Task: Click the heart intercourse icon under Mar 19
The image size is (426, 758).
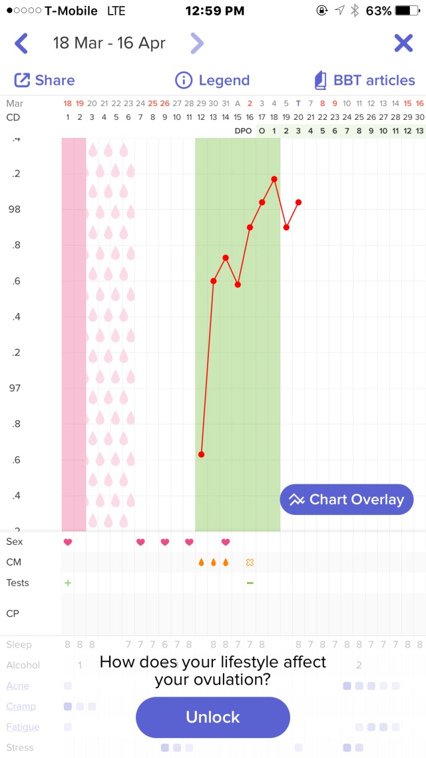Action: coord(67,542)
